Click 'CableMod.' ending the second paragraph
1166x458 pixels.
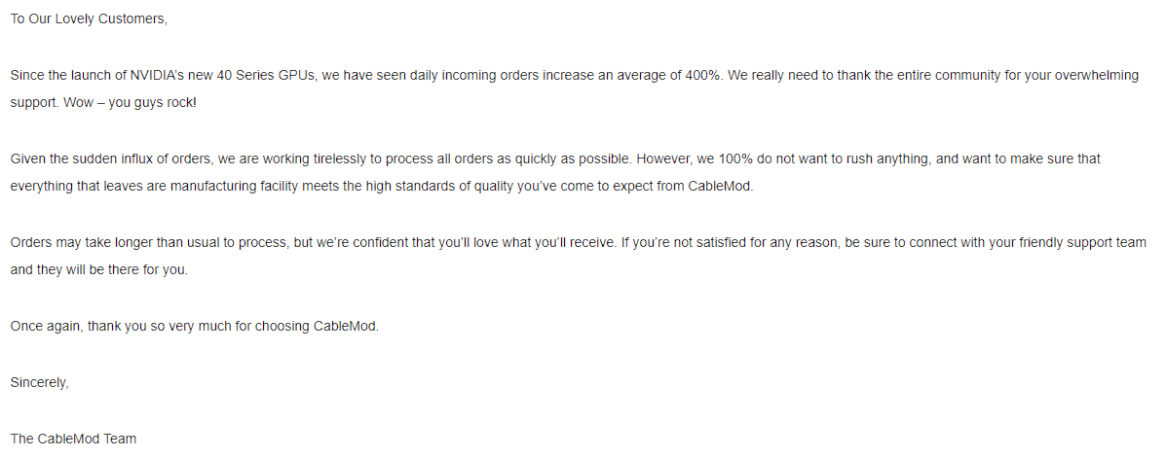pos(721,187)
